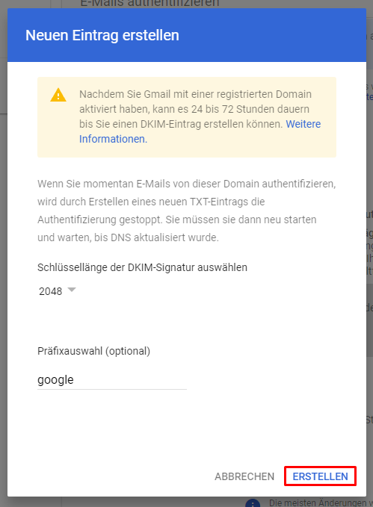
Task: Click the word 'Informationen.' in the notice
Action: (x=114, y=139)
